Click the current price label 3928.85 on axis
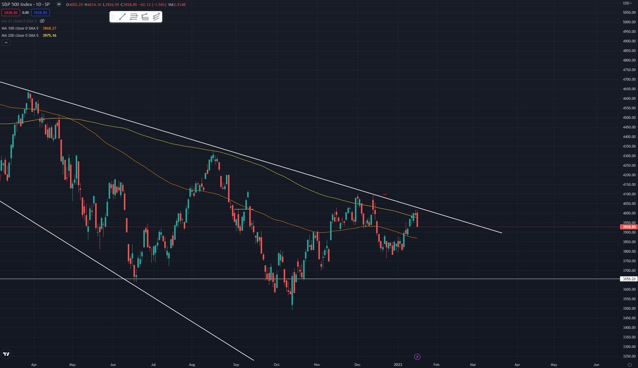Screen dimensions: 638x368 click(628, 227)
